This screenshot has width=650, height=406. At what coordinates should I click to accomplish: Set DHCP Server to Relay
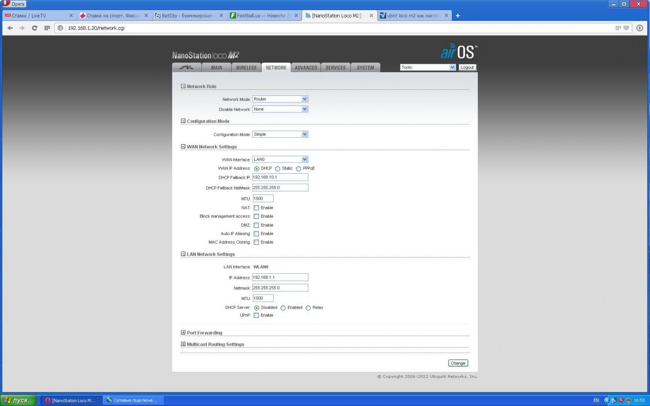[308, 308]
